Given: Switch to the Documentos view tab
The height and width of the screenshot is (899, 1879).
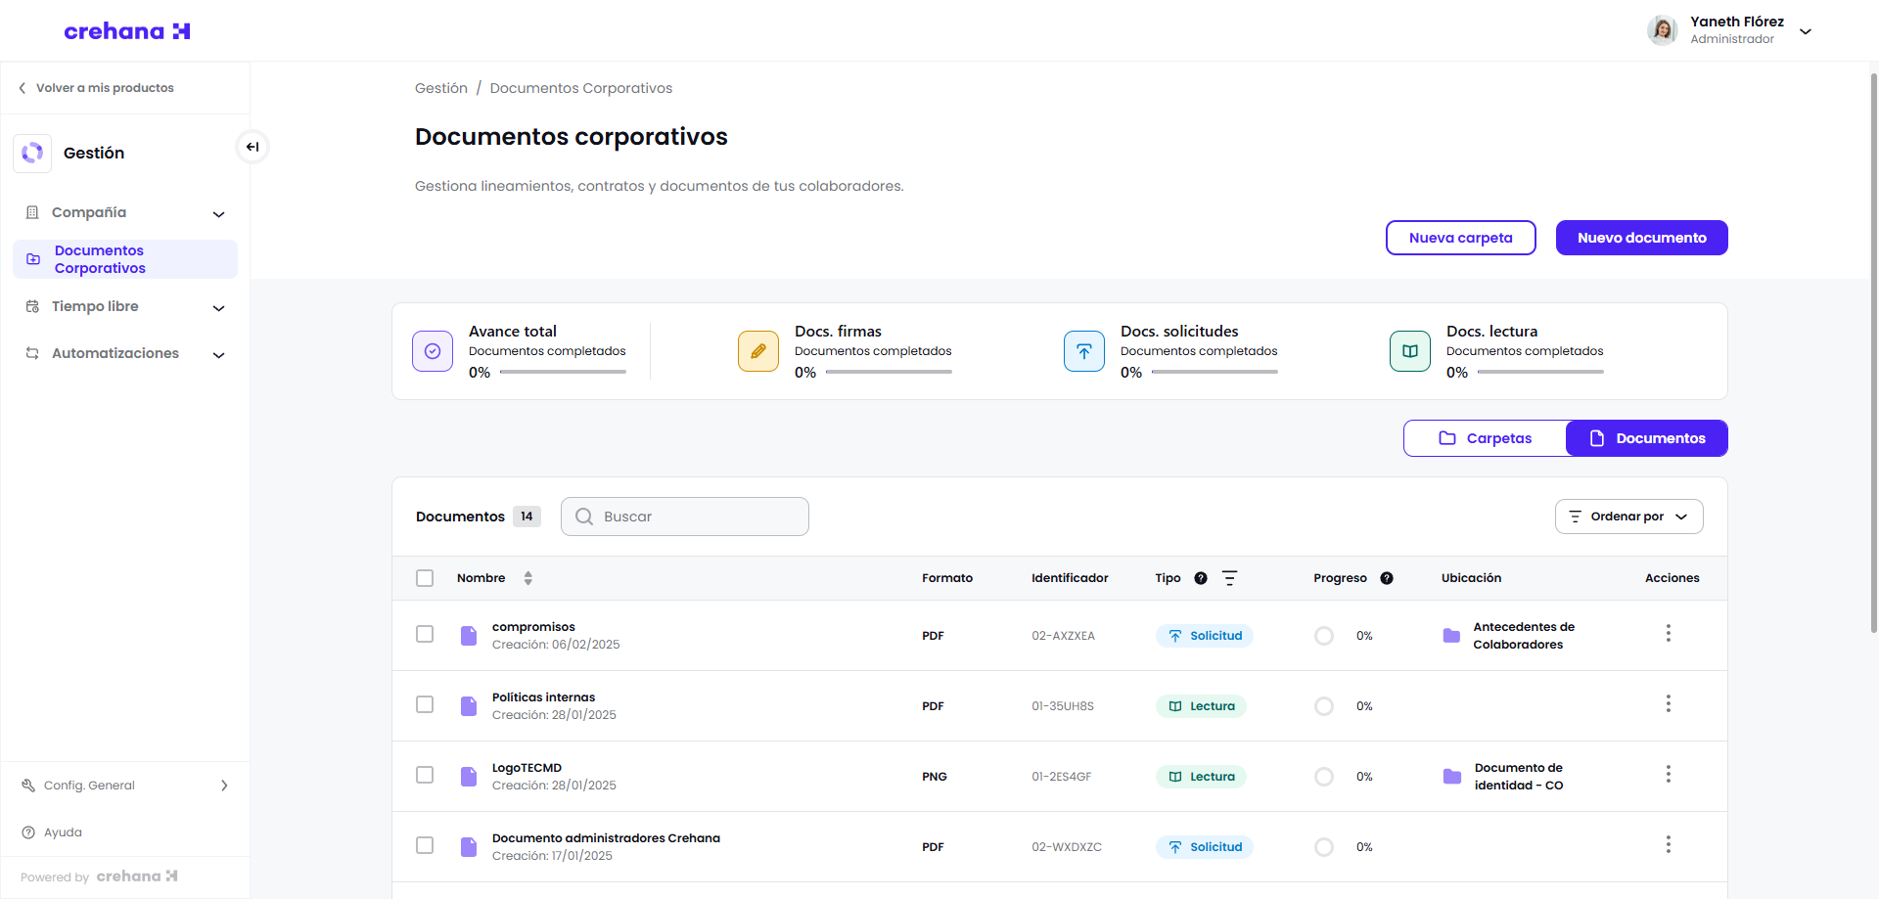Looking at the screenshot, I should click(1647, 438).
